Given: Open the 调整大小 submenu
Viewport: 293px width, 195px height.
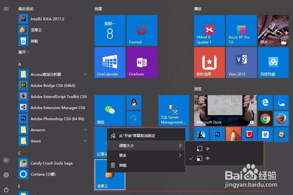Looking at the screenshot, I should [x=146, y=145].
